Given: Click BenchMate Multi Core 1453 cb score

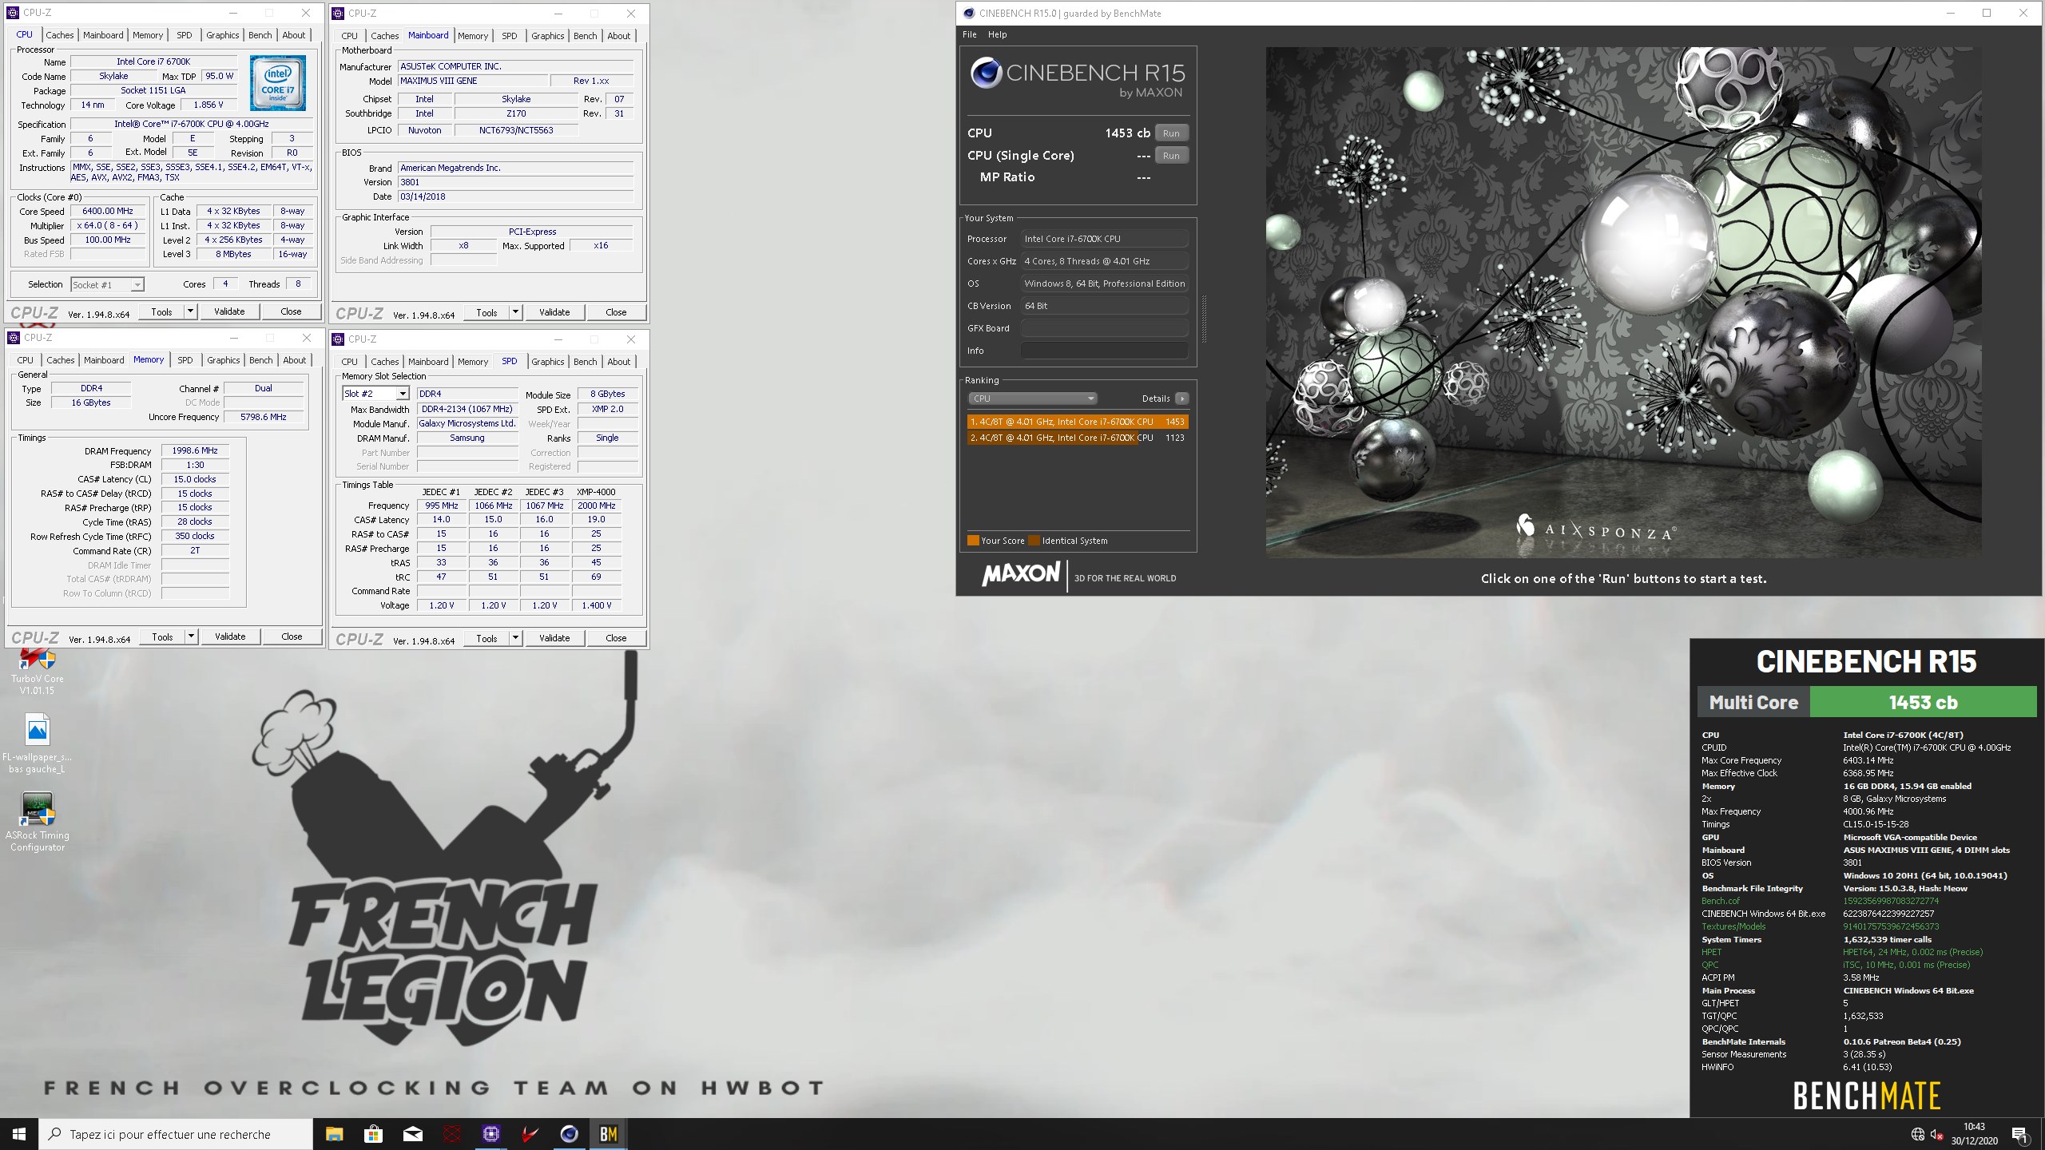Looking at the screenshot, I should tap(1923, 703).
